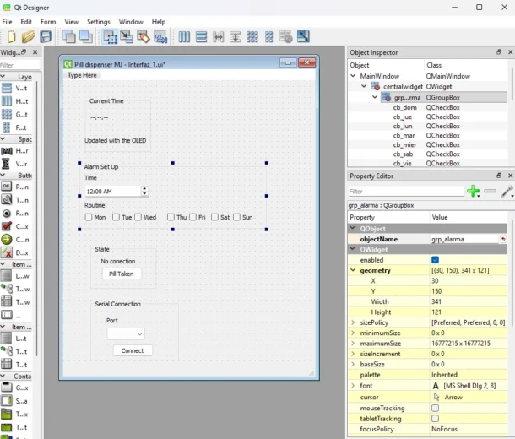Click the Bring to Front toolbar icon

pos(86,36)
